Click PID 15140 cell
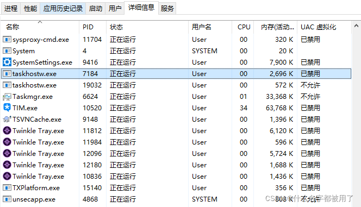This screenshot has width=361, height=207. [x=92, y=187]
